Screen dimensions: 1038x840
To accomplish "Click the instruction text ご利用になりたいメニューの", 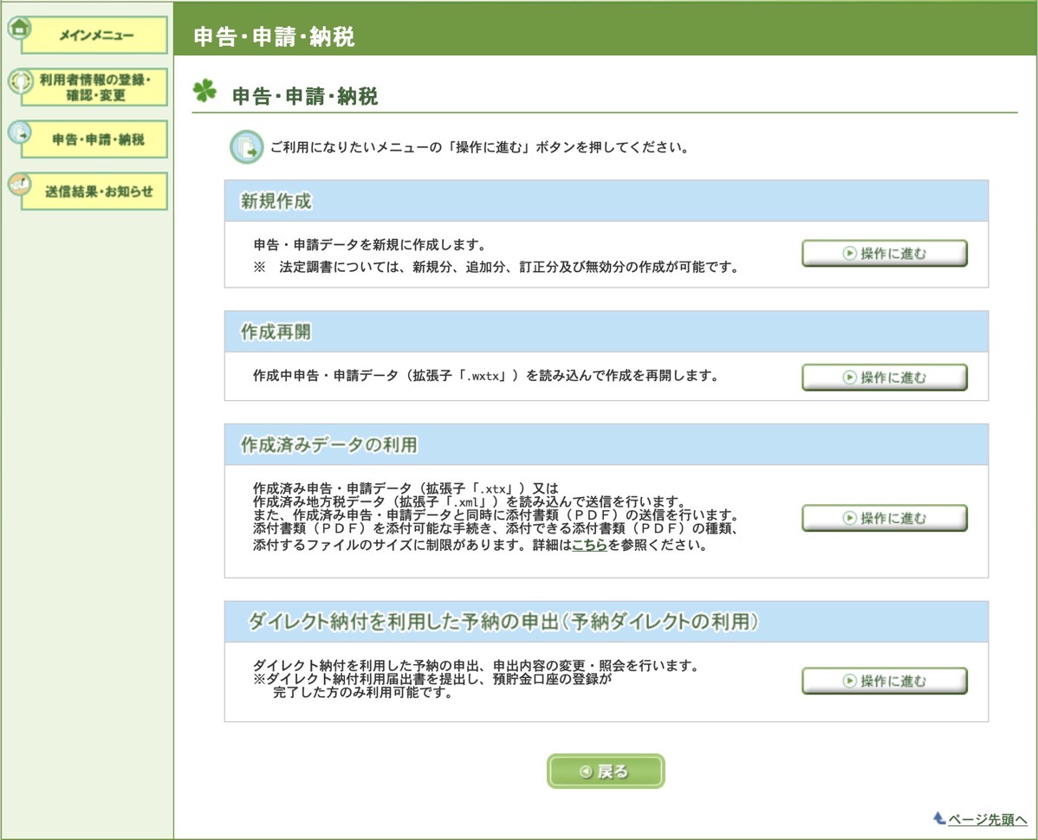I will coord(480,147).
